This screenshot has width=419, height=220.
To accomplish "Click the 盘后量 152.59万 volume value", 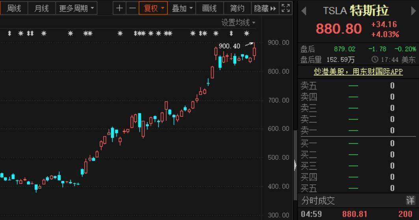I will tap(341, 60).
